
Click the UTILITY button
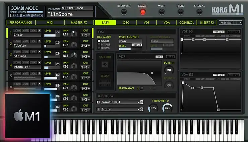tap(38, 15)
